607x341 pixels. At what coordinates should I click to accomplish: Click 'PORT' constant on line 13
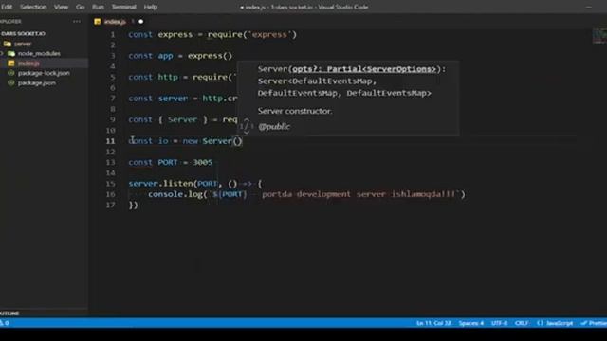coord(167,162)
